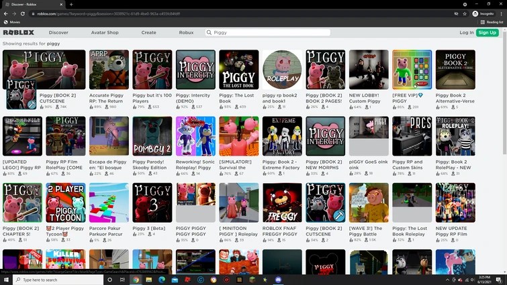This screenshot has height=285, width=507.
Task: Click the taskbar 'Type here to search' box
Action: click(58, 280)
